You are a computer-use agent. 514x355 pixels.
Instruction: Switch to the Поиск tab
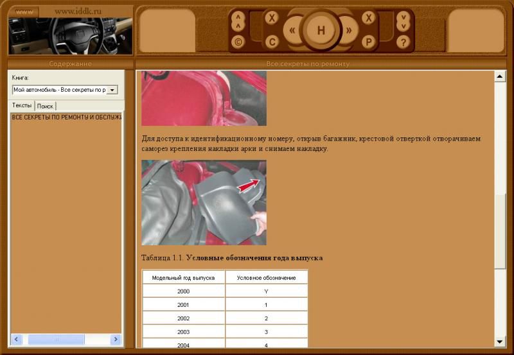click(x=45, y=106)
